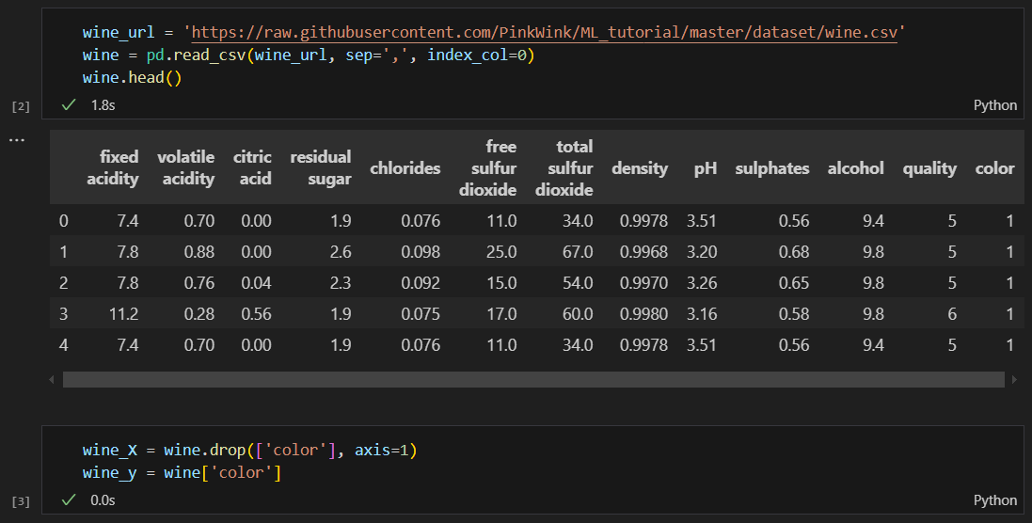Click the 1.8s execution time text

pos(103,105)
